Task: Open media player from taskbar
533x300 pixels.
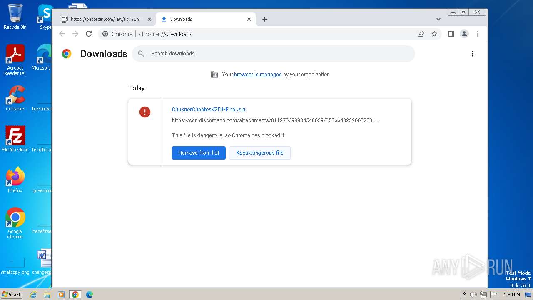Action: [61, 295]
